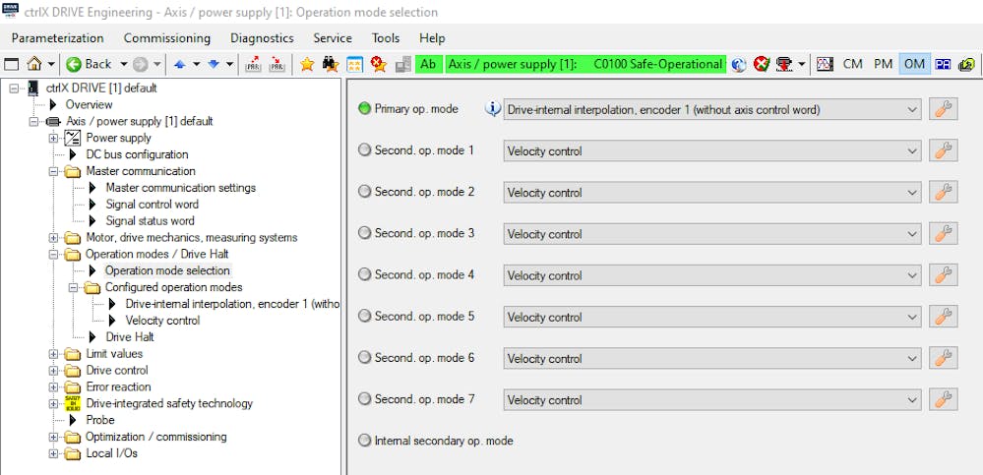This screenshot has width=983, height=475.
Task: Click the binoculars search icon
Action: click(x=331, y=64)
